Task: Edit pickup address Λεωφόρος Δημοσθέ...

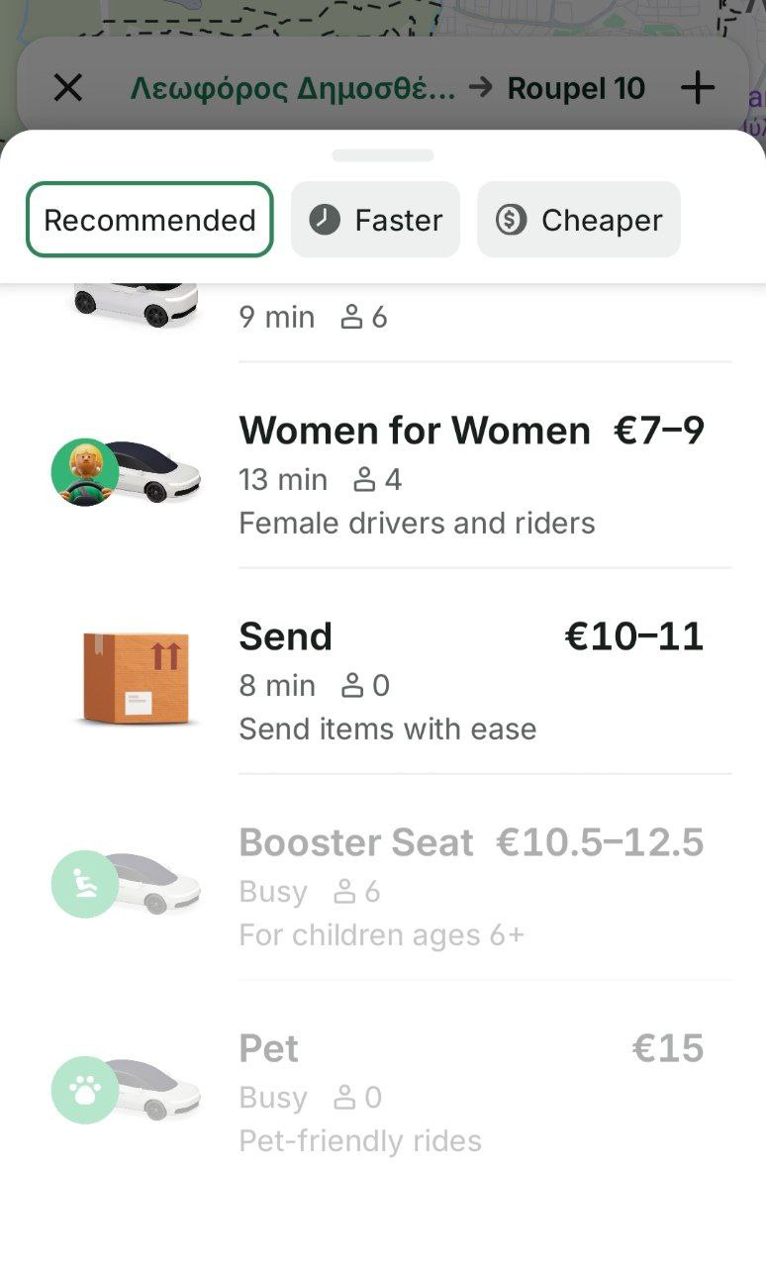Action: point(293,88)
